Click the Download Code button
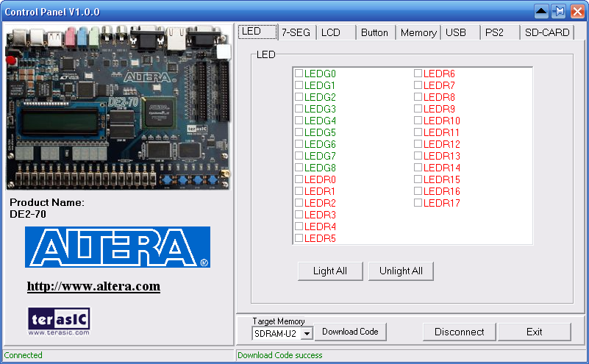This screenshot has height=364, width=589. [x=350, y=332]
